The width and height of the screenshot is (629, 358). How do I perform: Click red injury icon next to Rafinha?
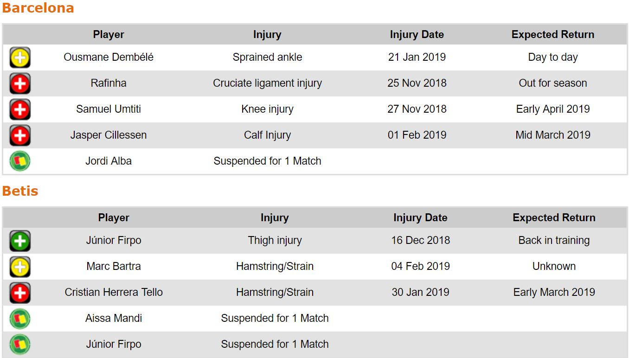(20, 84)
